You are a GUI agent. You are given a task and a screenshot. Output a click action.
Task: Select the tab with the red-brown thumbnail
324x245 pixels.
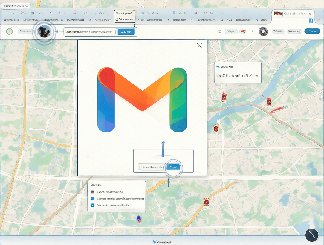point(293,14)
